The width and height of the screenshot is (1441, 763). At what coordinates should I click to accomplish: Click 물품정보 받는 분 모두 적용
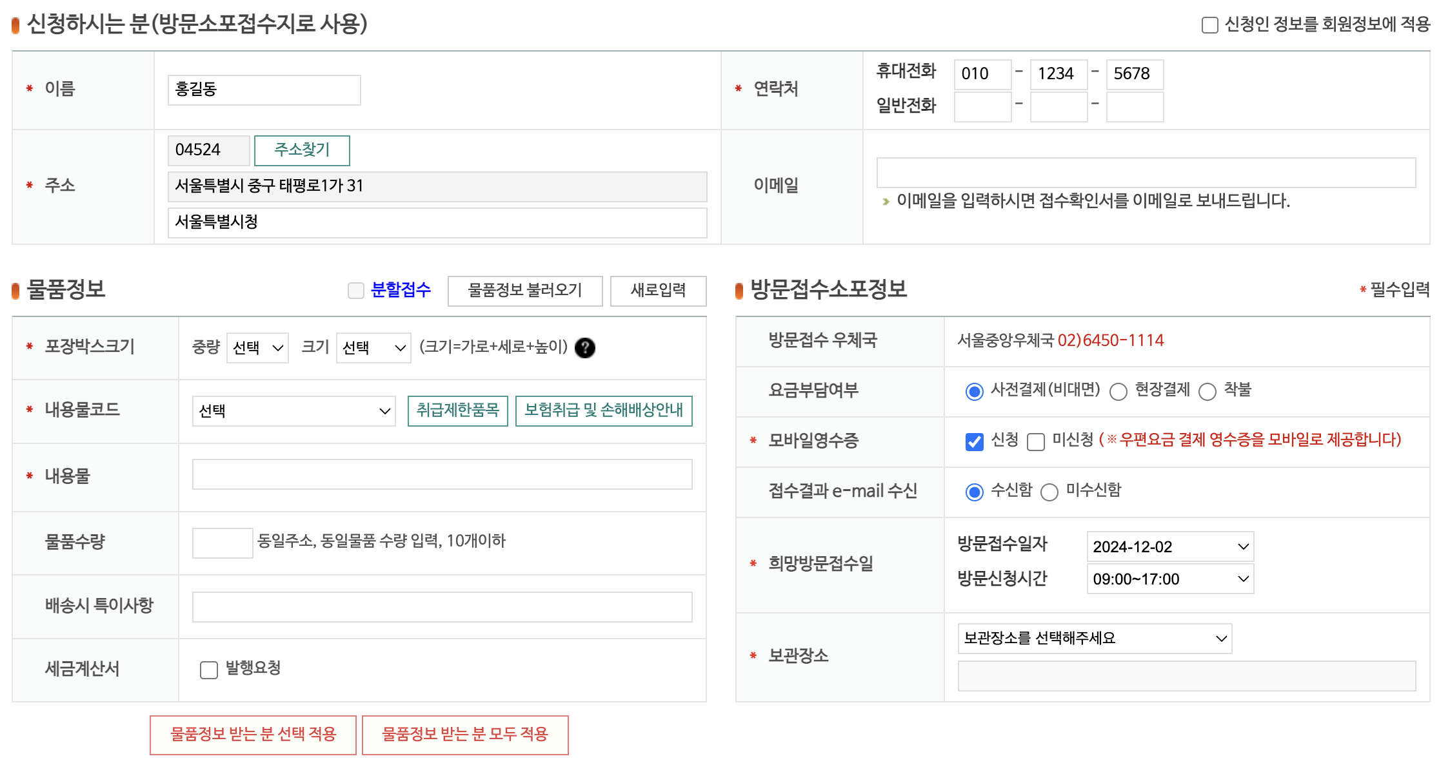tap(464, 734)
